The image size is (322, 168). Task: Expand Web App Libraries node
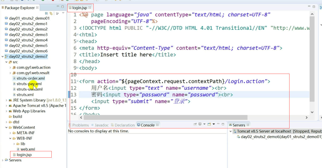point(6,111)
